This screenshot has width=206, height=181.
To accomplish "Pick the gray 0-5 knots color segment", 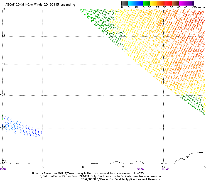I will [x=125, y=3].
